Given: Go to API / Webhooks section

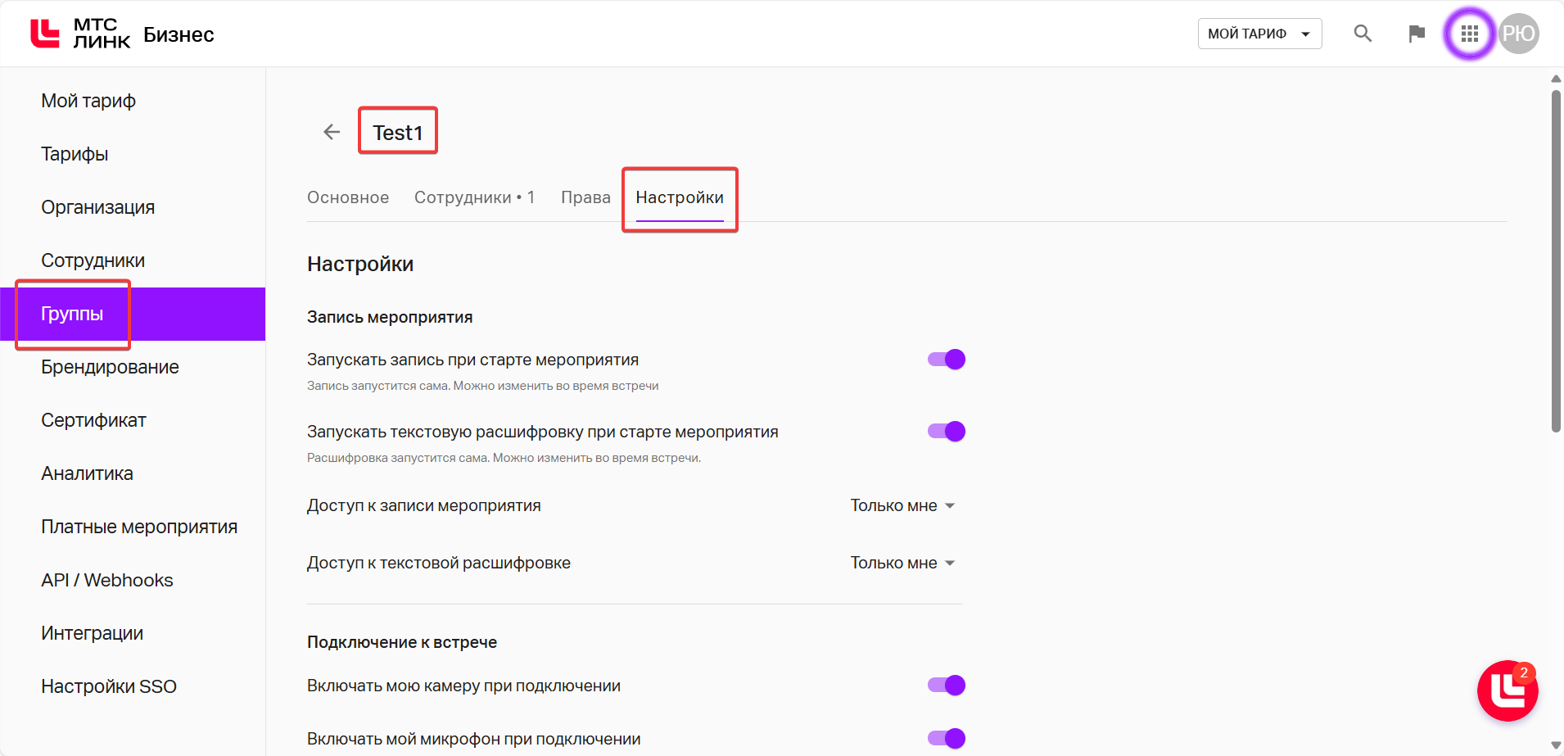Looking at the screenshot, I should (107, 580).
